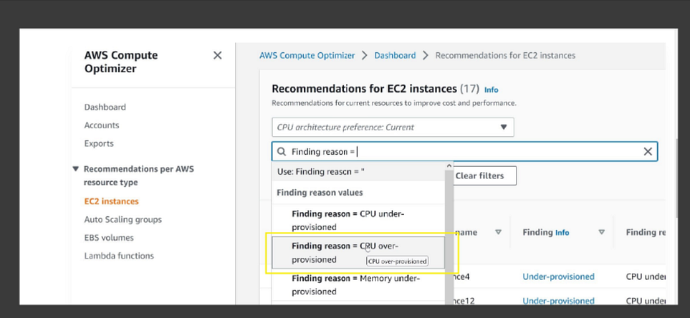
Task: Sort by the name column
Action: click(x=497, y=232)
